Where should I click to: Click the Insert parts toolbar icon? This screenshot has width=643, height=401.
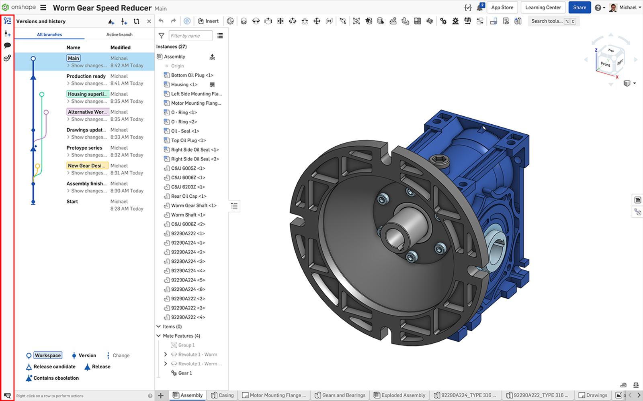(208, 21)
